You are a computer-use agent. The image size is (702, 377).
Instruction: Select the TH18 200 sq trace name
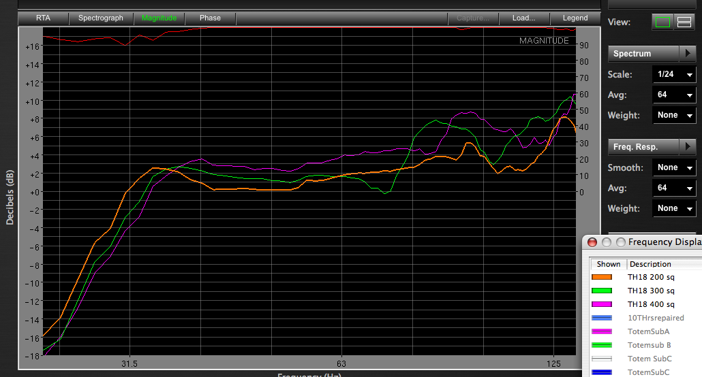pyautogui.click(x=651, y=277)
